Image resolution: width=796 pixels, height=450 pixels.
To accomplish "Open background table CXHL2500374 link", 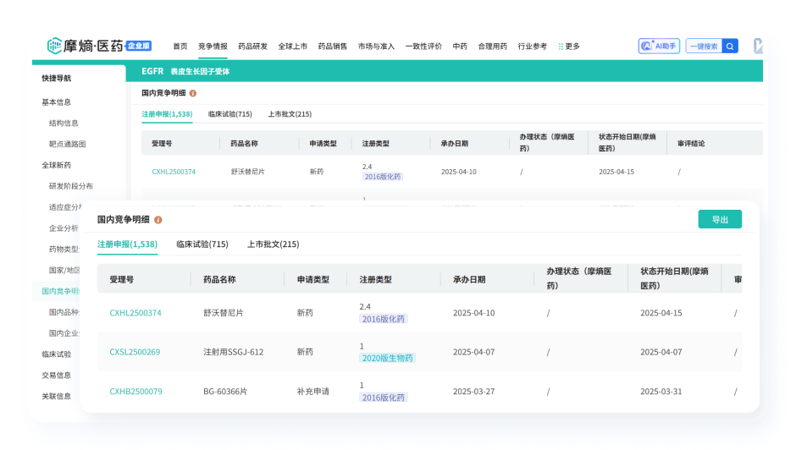I will (x=174, y=172).
